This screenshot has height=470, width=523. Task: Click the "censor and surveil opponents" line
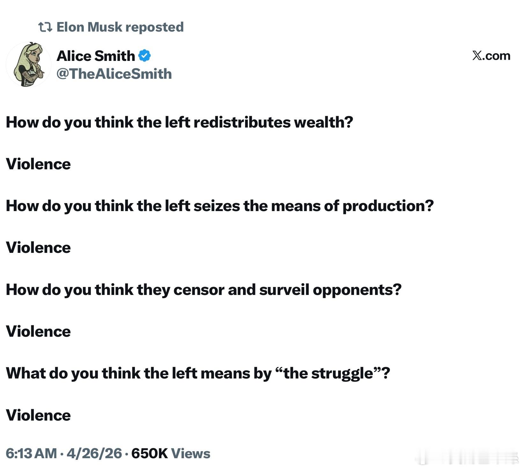[203, 290]
